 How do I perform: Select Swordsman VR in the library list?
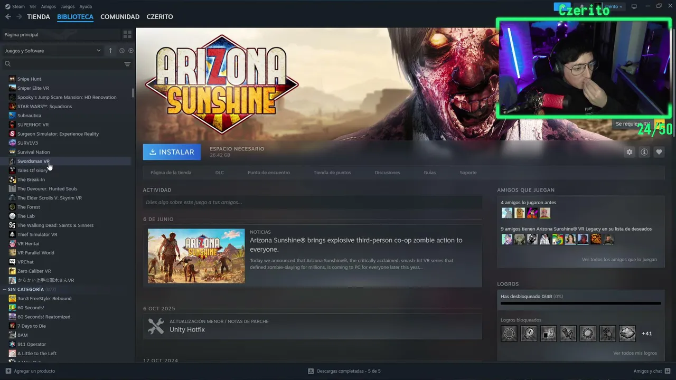(33, 161)
